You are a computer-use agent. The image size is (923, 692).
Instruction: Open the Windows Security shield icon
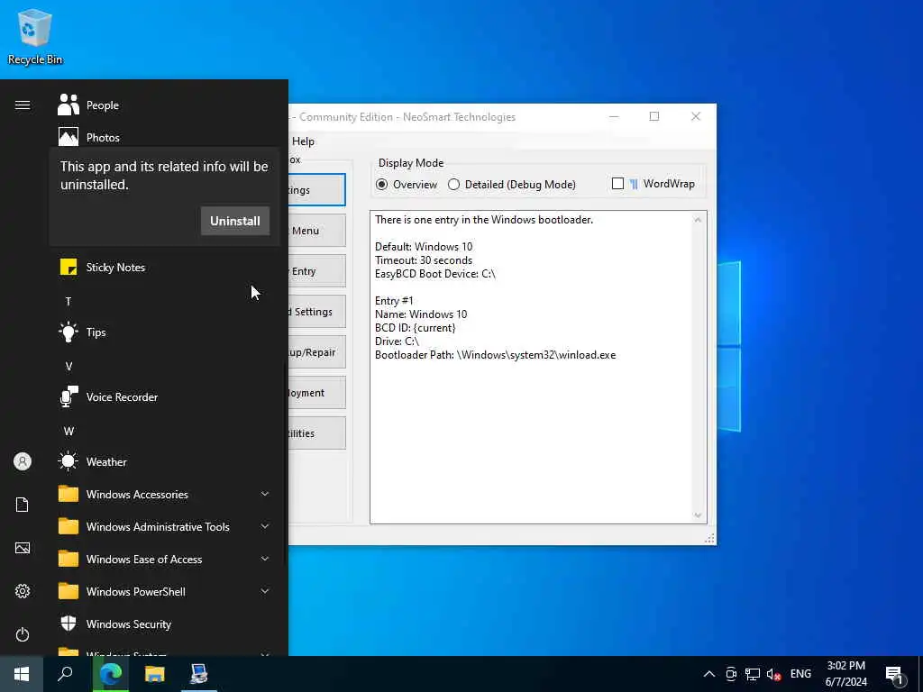tap(69, 624)
